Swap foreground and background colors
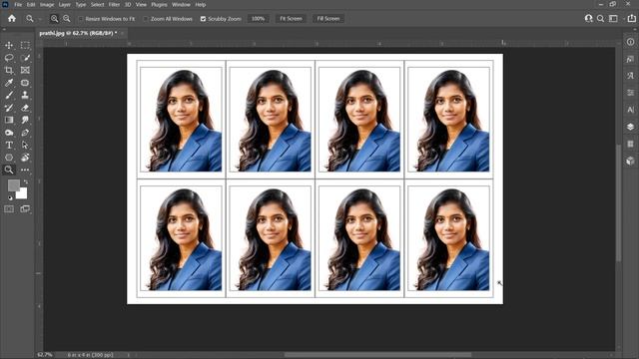The height and width of the screenshot is (359, 639). tap(26, 181)
